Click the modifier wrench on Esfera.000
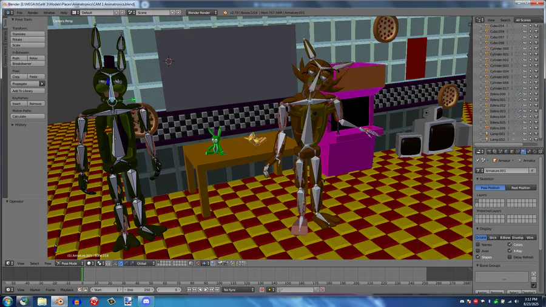Viewport: 546px width, 307px height. (519, 94)
